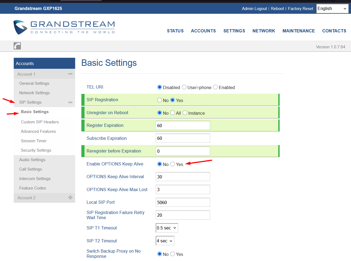This screenshot has width=351, height=261.
Task: Collapse Account 1 using minus icon
Action: 70,74
